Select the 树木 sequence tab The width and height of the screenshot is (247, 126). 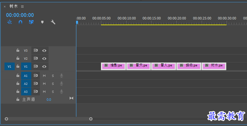(13, 6)
